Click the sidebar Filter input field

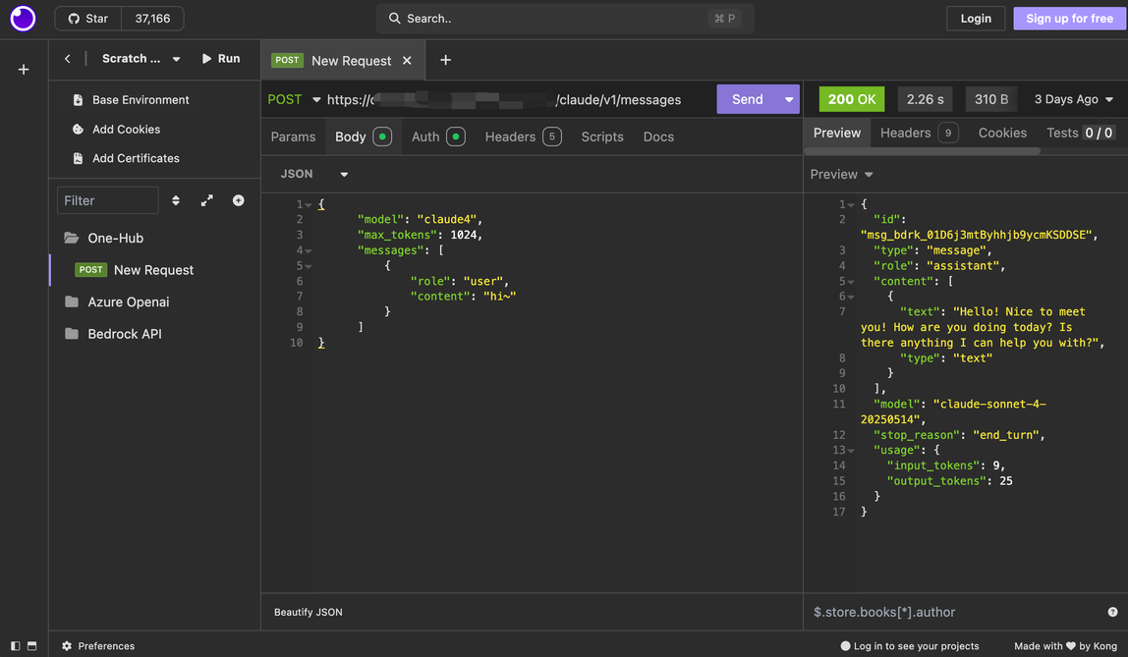107,200
